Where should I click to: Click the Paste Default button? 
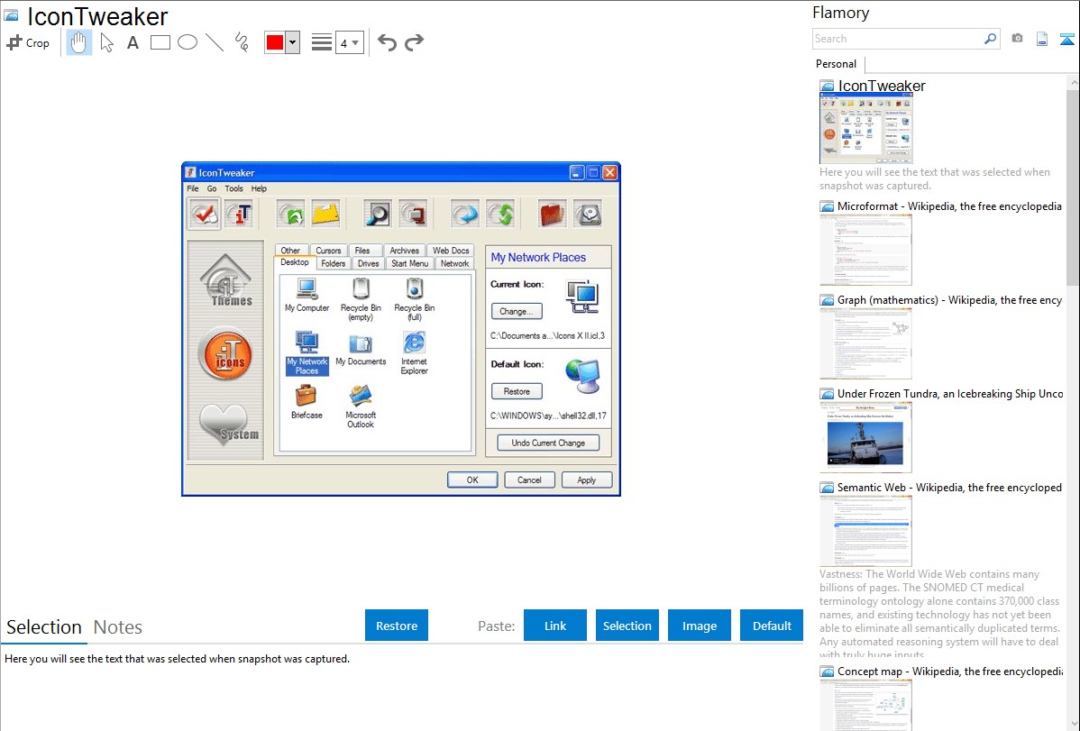tap(772, 626)
